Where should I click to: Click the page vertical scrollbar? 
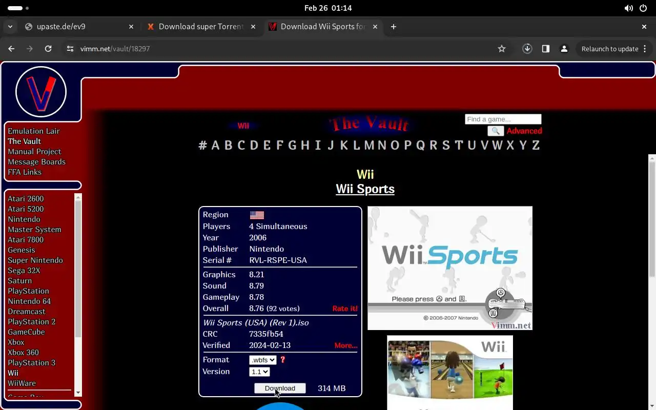pos(652,220)
